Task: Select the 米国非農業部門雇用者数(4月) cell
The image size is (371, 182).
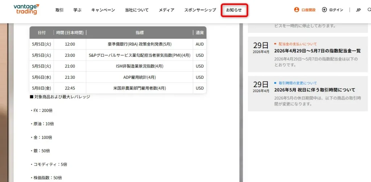Action: 139,88
